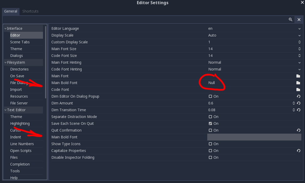Increase Main Font Size with the stepper
Image resolution: width=305 pixels, height=183 pixels.
click(299, 48)
